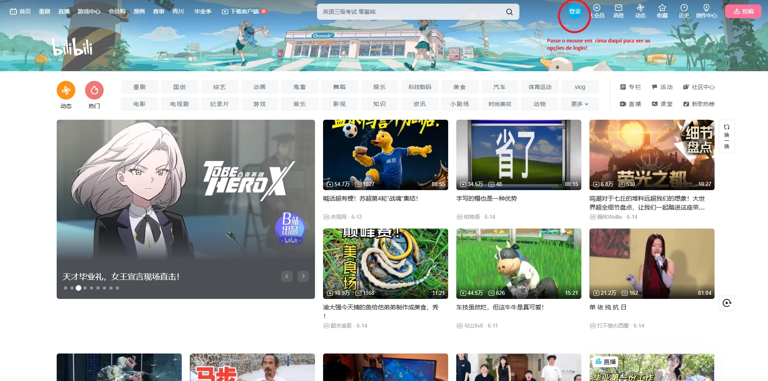
Task: Open title 字写的慢也是一种优势
Action: tap(487, 199)
